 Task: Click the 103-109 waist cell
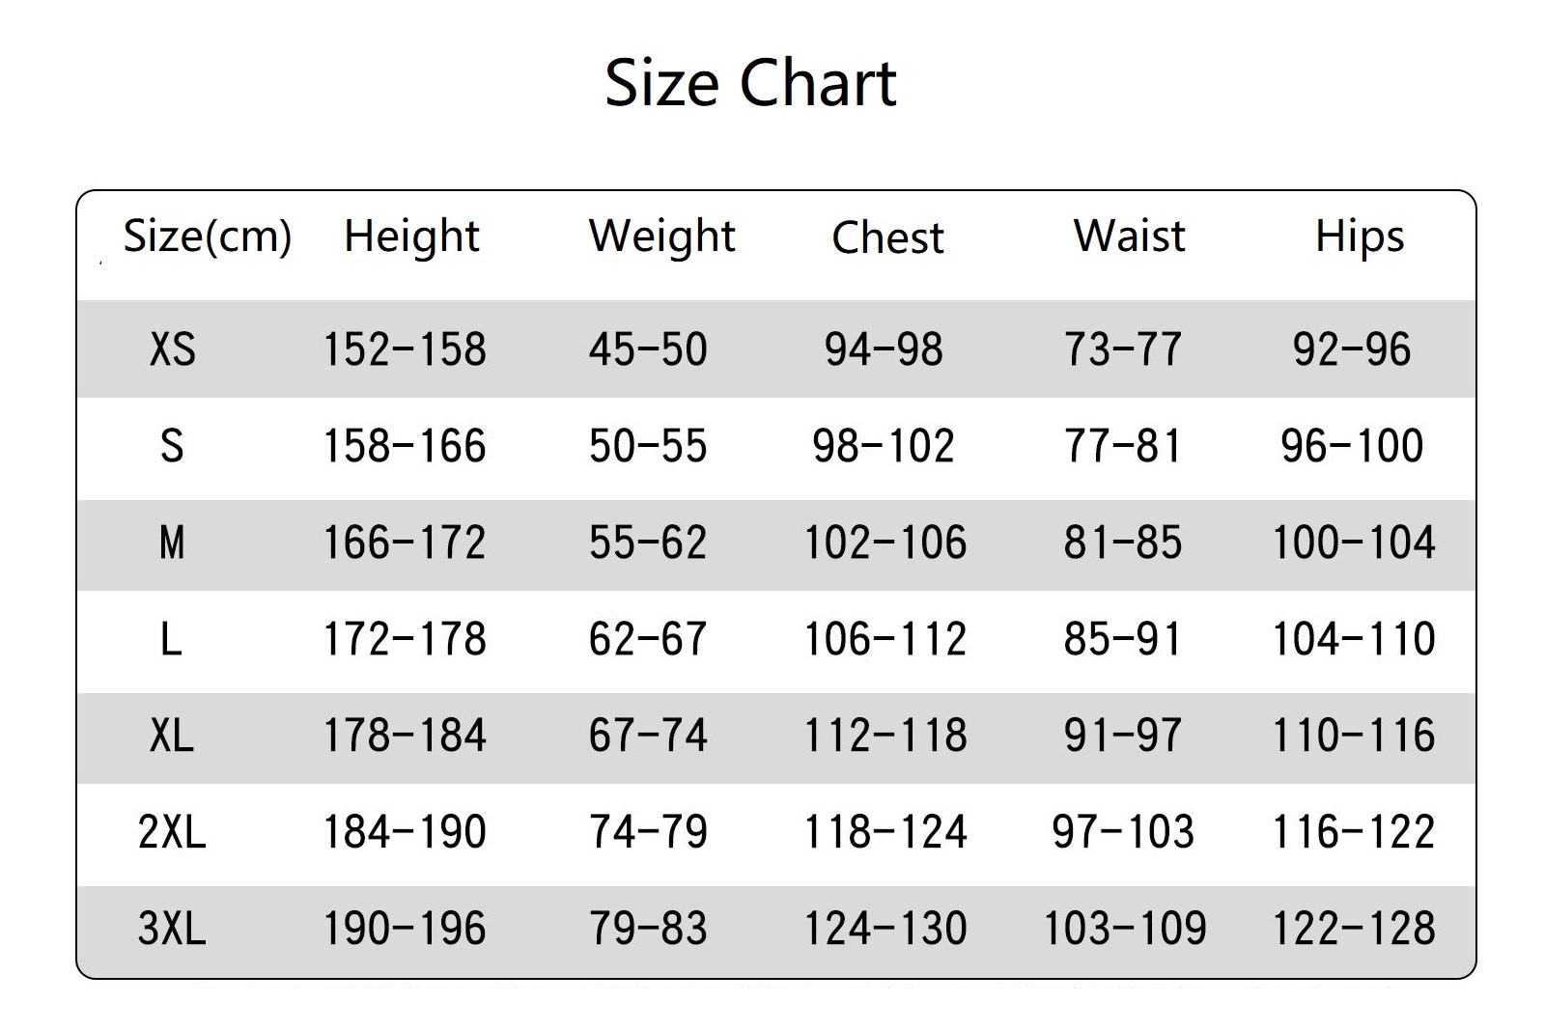1125,929
